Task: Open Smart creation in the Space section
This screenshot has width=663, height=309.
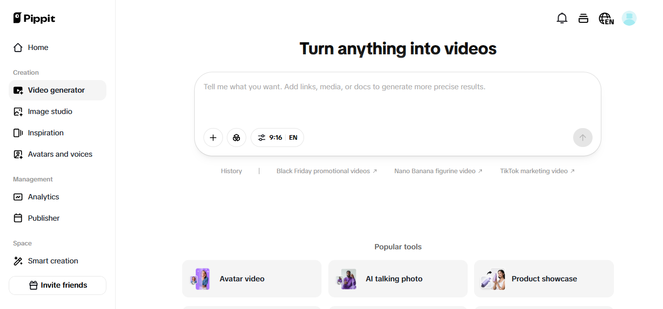Action: (x=53, y=260)
